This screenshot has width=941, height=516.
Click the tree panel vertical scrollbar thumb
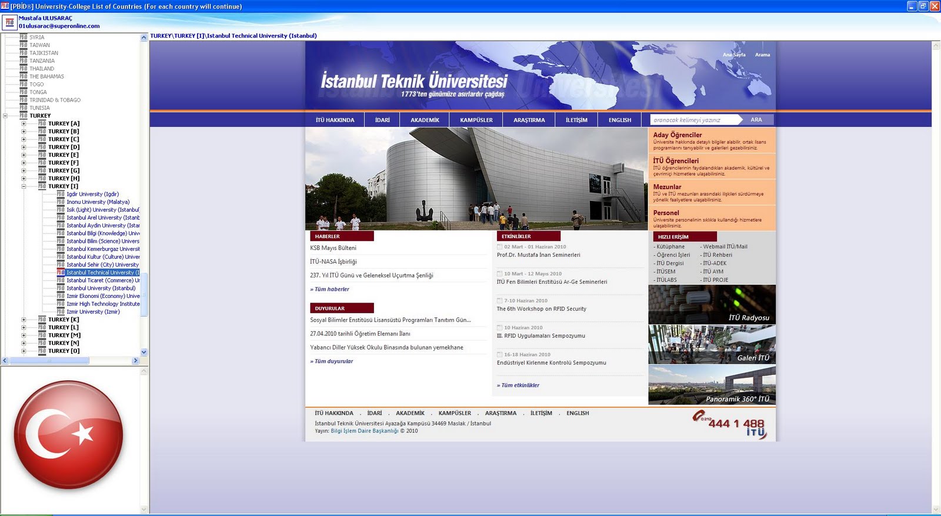coord(144,295)
